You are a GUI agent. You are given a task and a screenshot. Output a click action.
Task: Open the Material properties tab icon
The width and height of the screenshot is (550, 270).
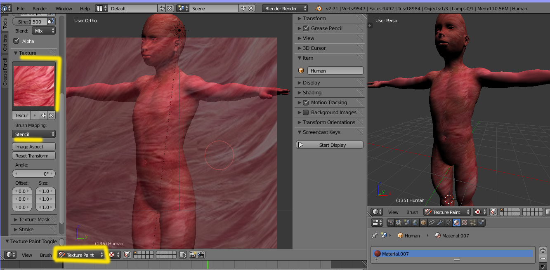(456, 223)
